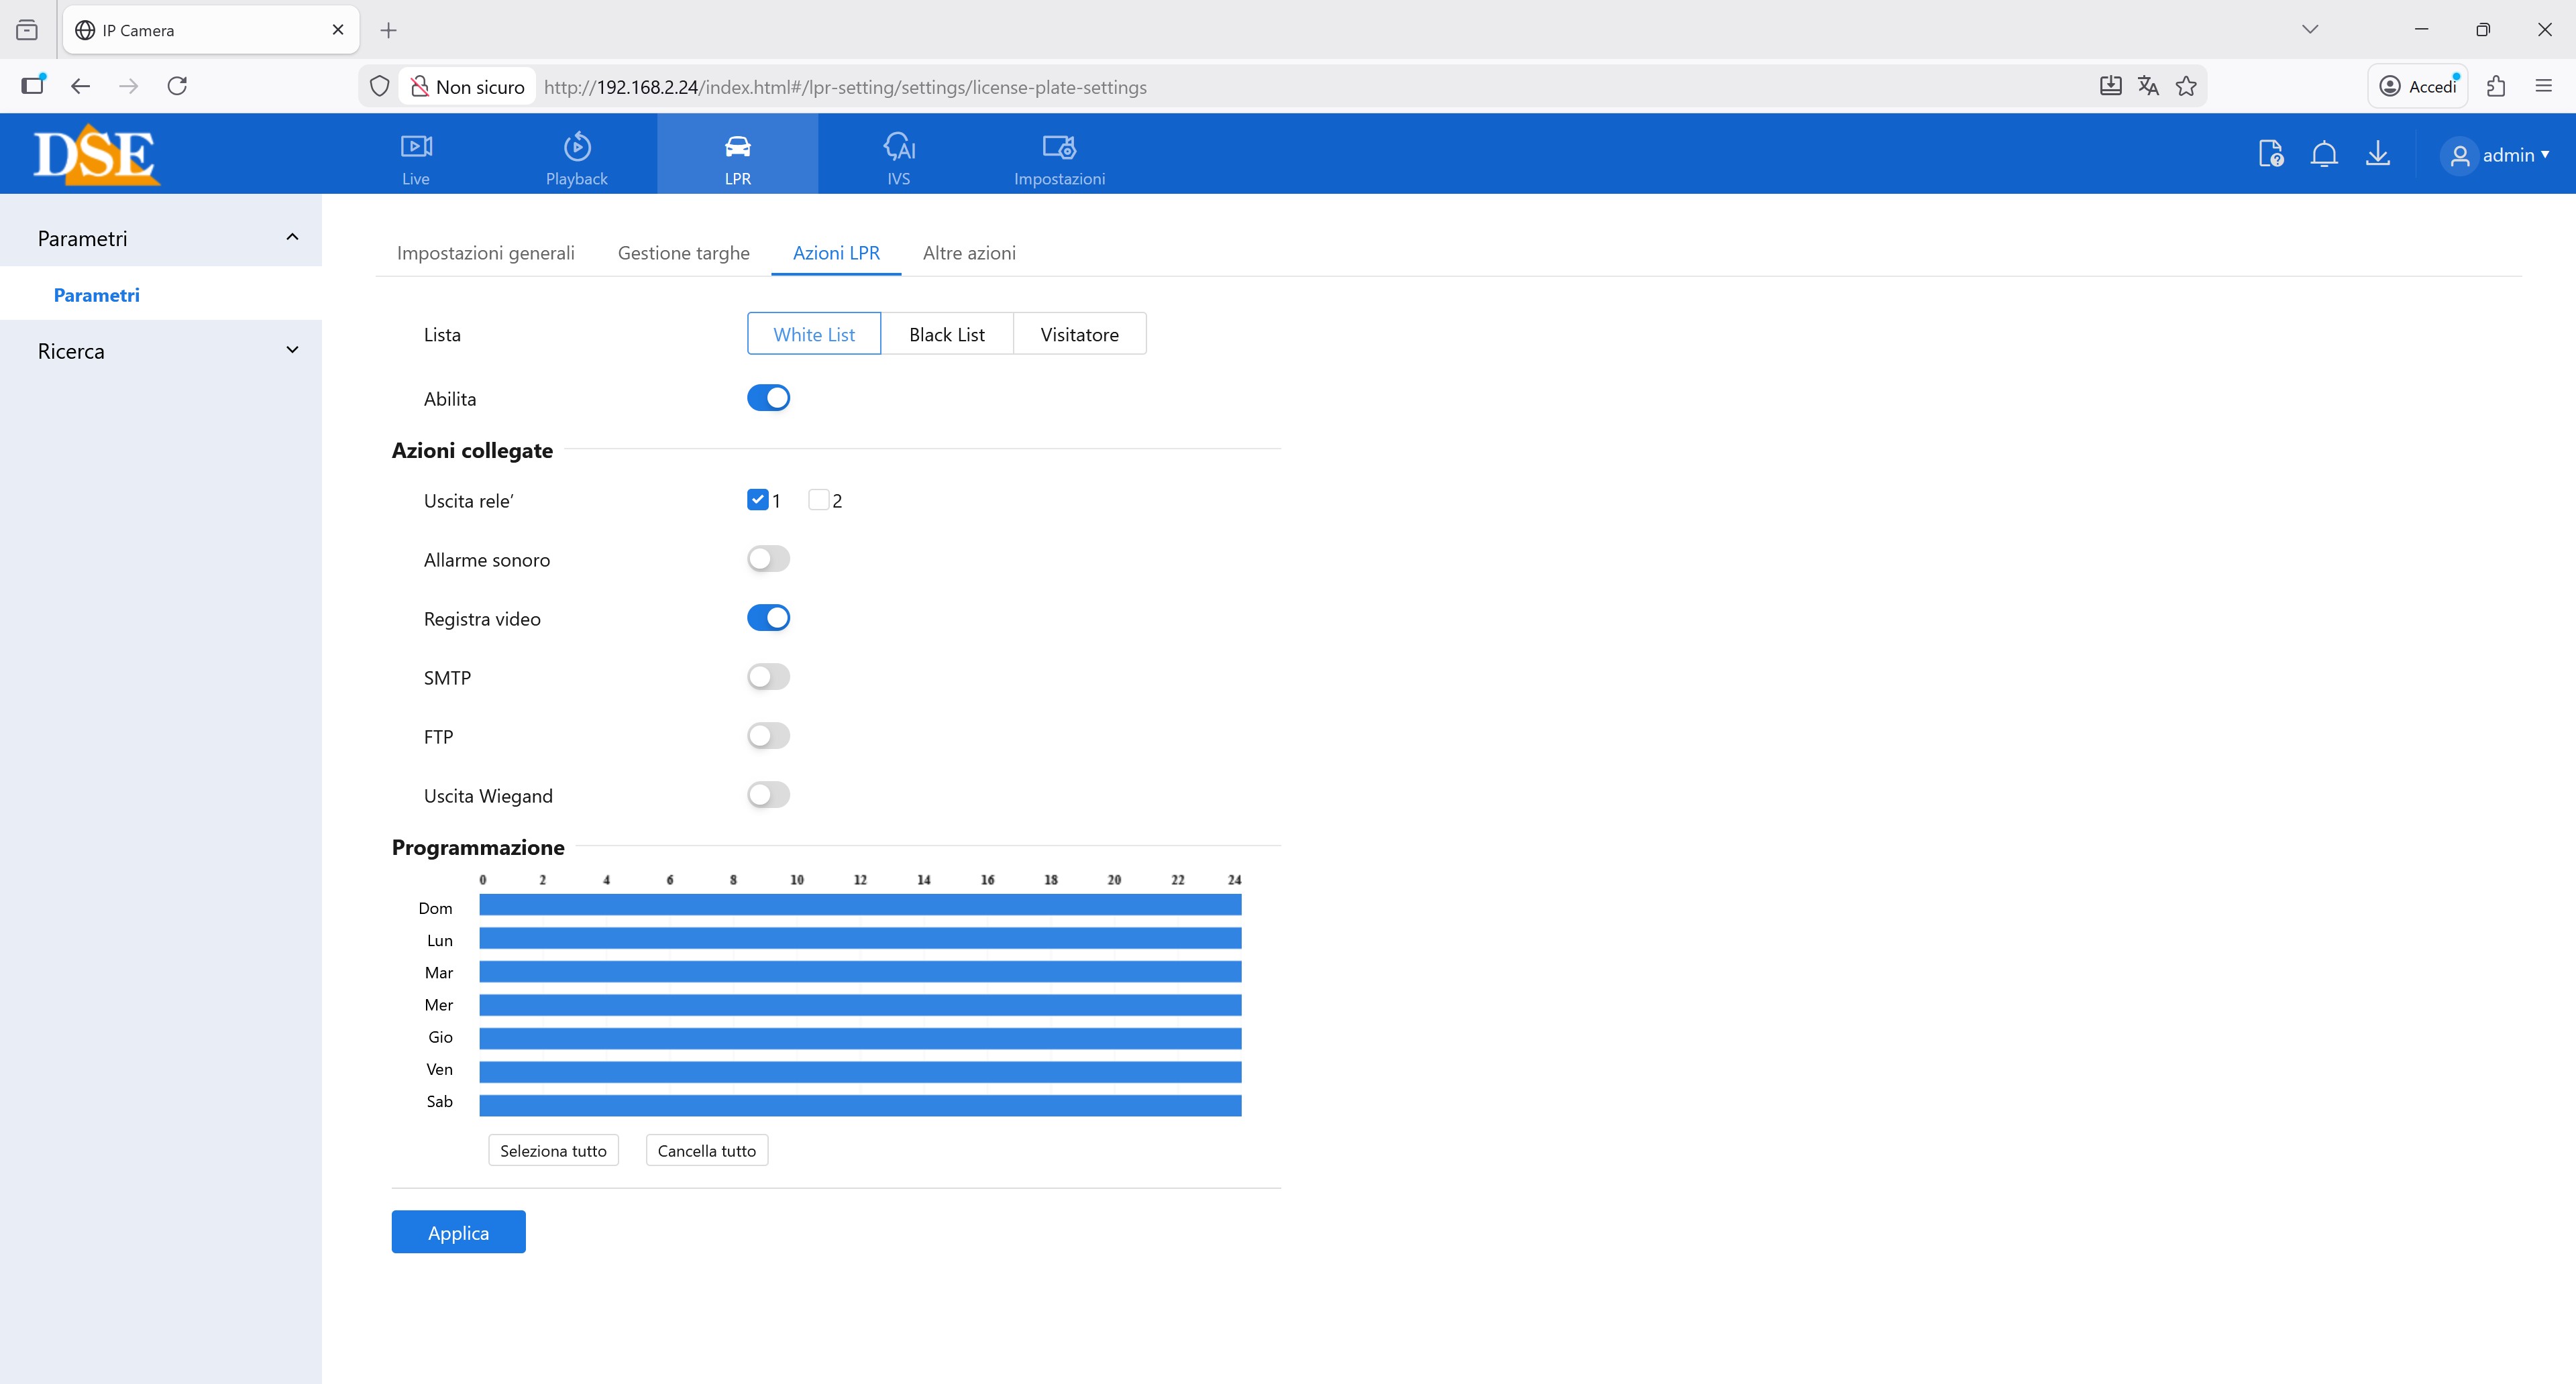This screenshot has width=2576, height=1384.
Task: Click the Applica button
Action: click(458, 1232)
